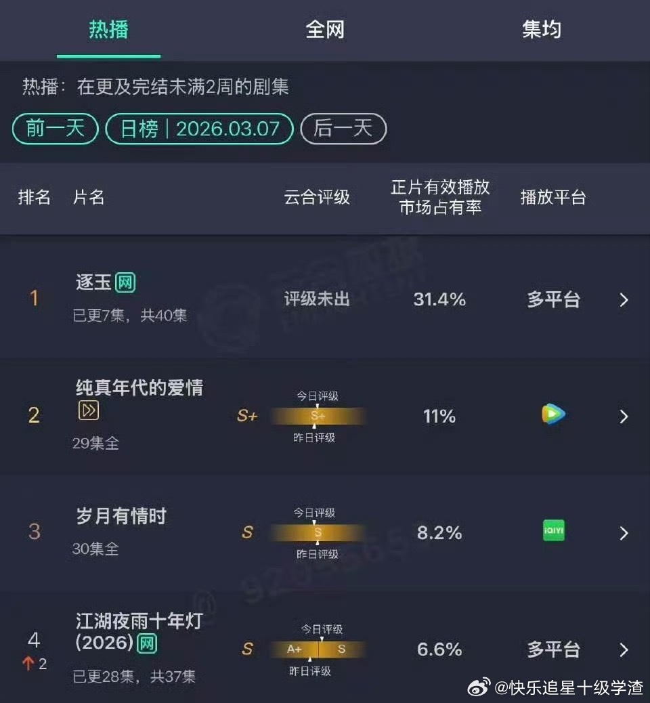Click the fast-forward badge under 纯真年代的爱情
The image size is (650, 703).
point(88,411)
